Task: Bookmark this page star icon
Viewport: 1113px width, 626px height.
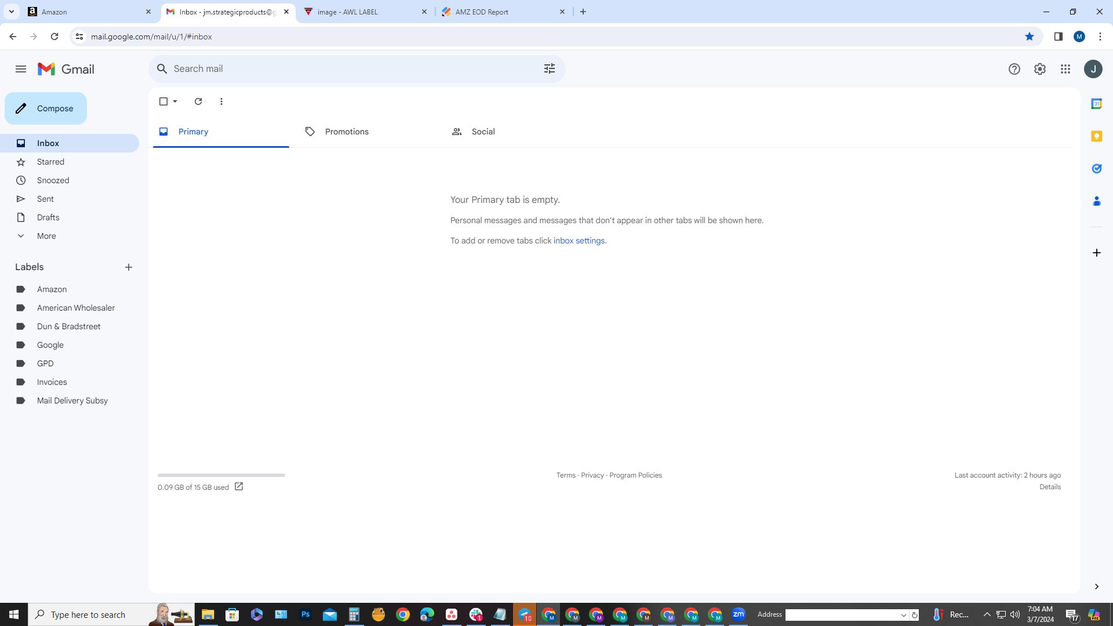Action: (1030, 37)
